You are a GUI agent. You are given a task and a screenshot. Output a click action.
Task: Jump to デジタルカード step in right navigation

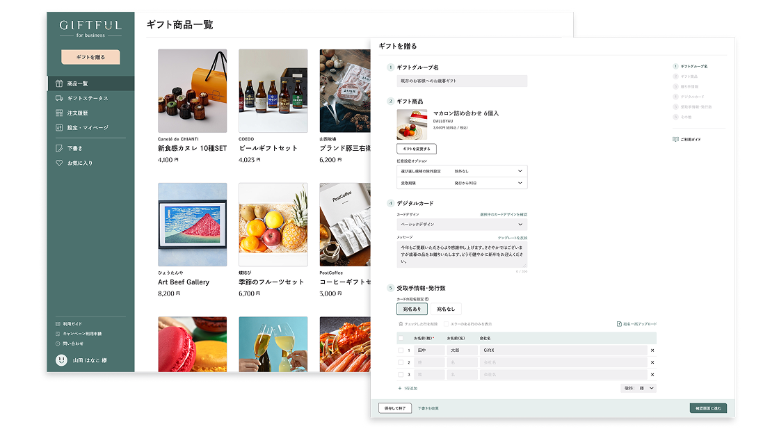pos(692,97)
